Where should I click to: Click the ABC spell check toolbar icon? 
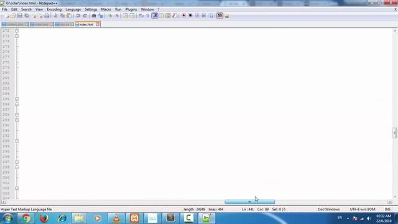[220, 16]
